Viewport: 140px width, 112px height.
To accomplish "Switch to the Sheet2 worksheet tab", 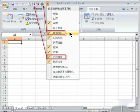I will click(x=31, y=108).
